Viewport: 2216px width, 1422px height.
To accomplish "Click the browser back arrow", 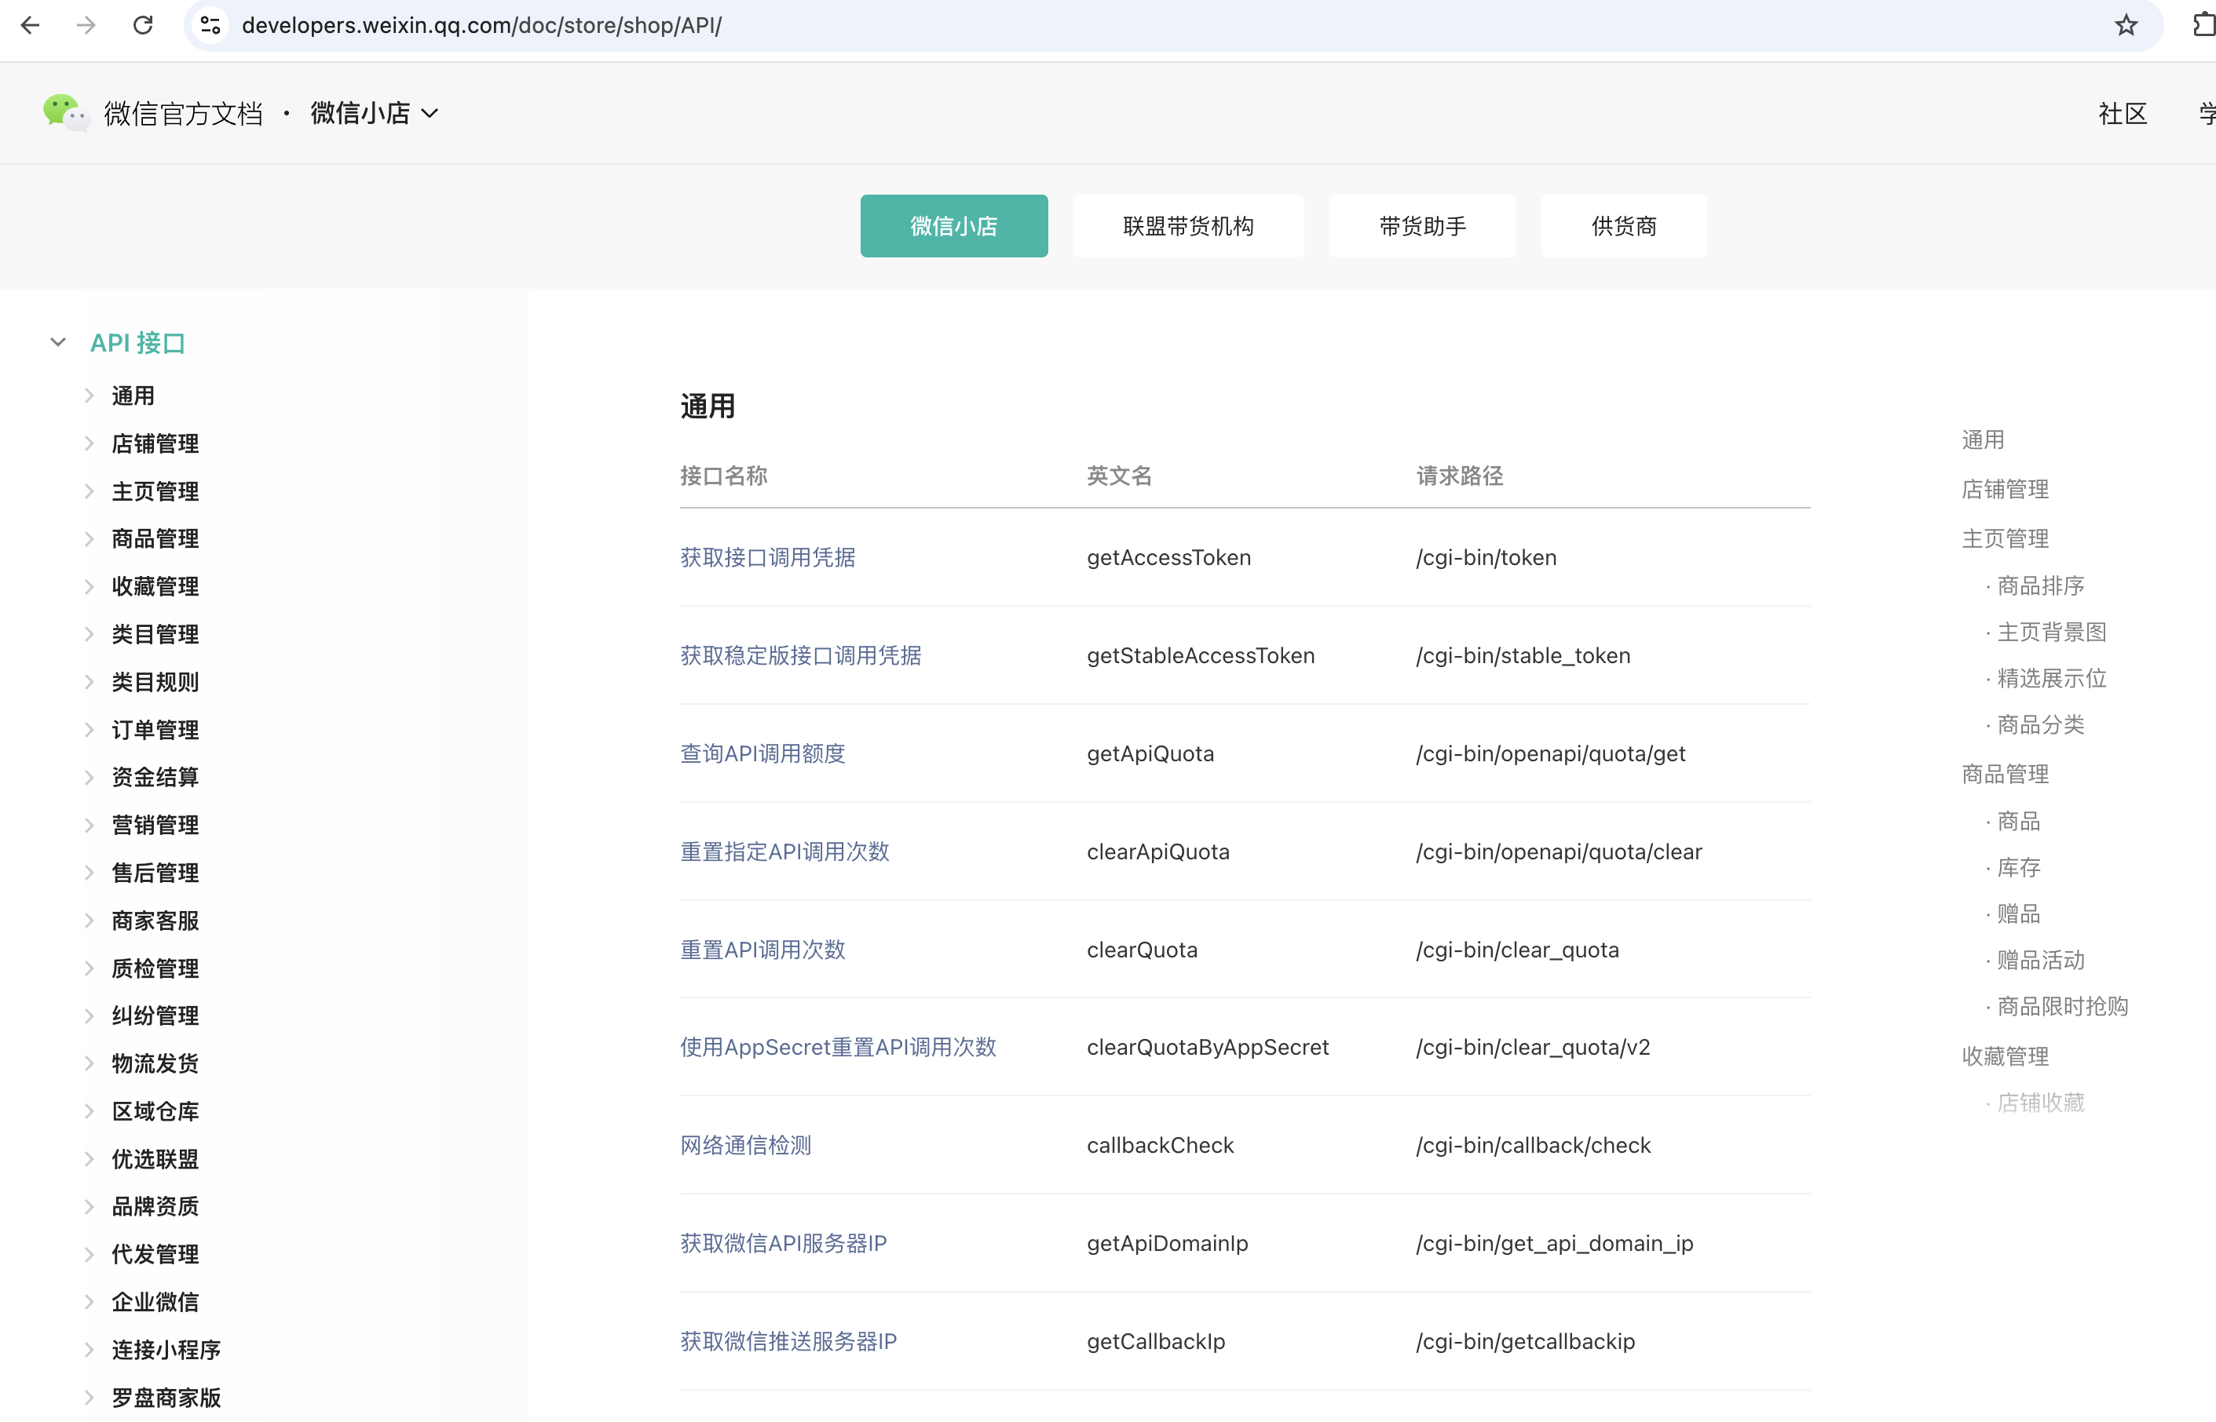I will (31, 26).
